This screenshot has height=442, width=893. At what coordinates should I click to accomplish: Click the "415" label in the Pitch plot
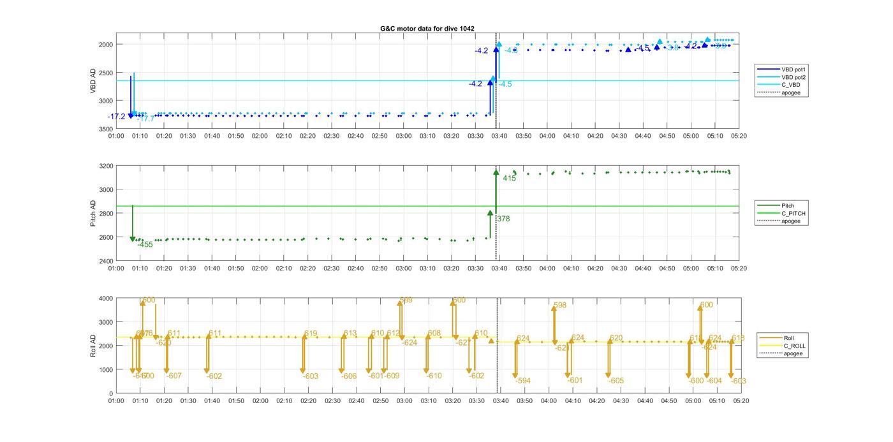(509, 179)
